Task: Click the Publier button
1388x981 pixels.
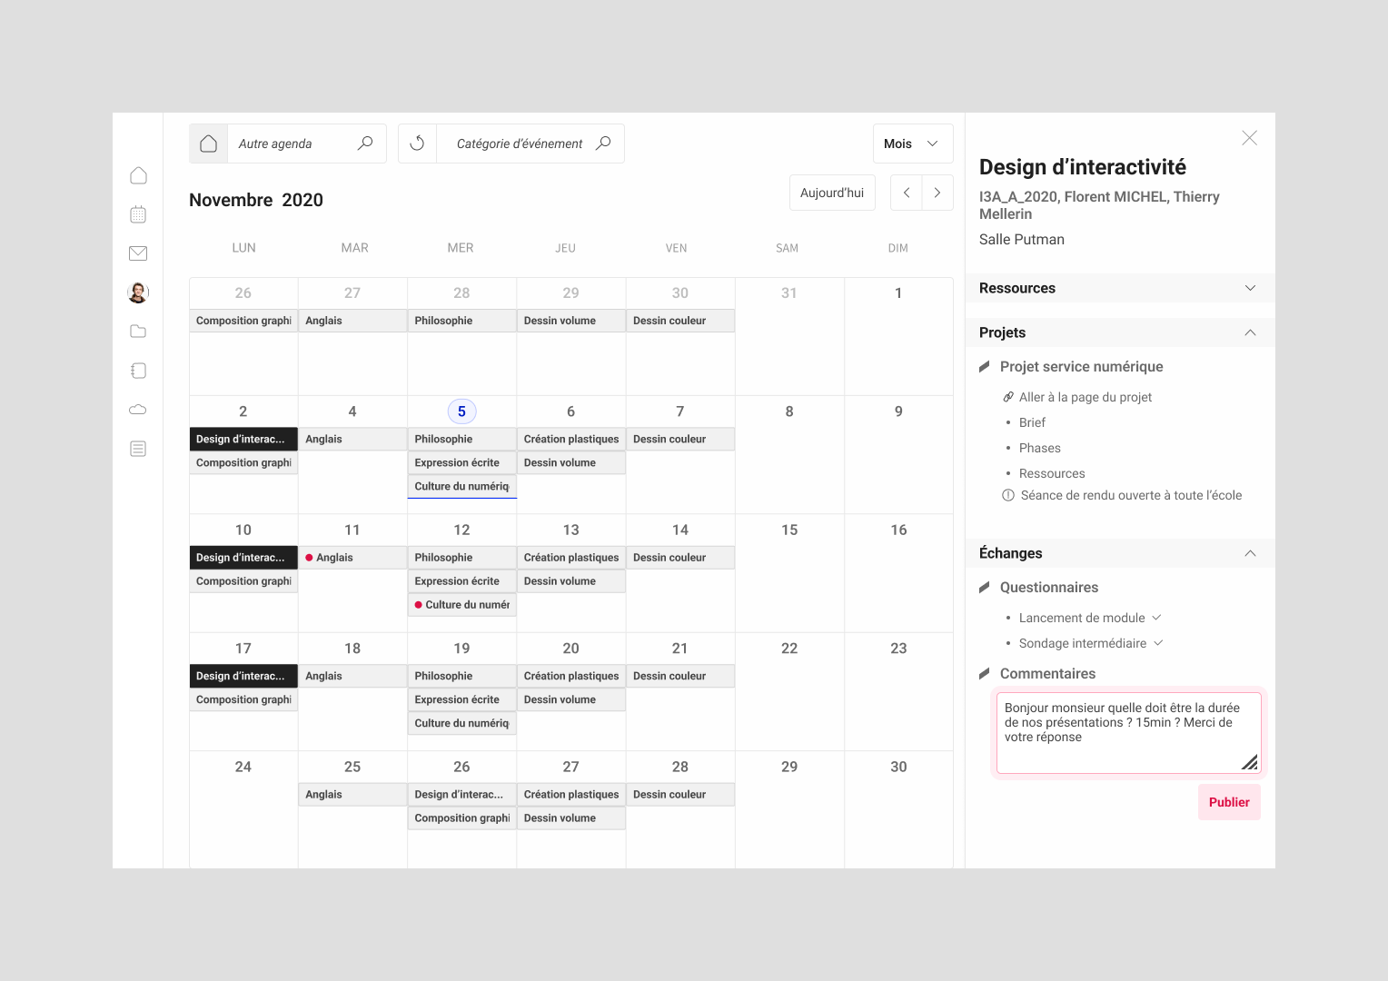Action: click(x=1229, y=802)
